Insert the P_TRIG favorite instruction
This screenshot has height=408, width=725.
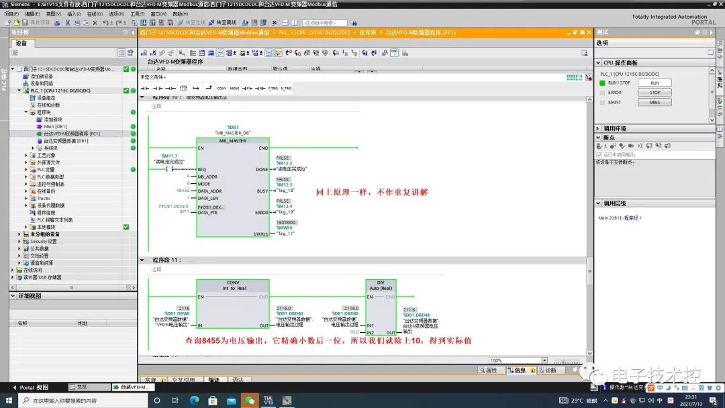(x=273, y=88)
